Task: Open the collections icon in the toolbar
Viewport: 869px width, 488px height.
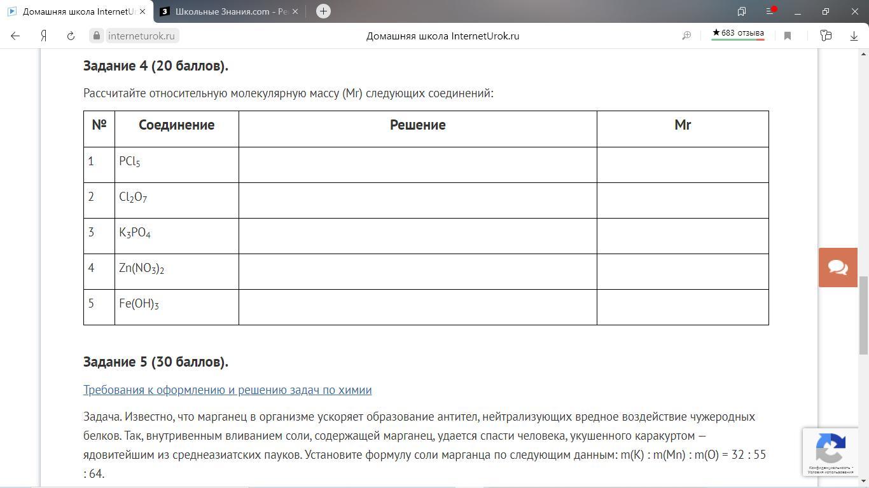Action: pyautogui.click(x=826, y=36)
